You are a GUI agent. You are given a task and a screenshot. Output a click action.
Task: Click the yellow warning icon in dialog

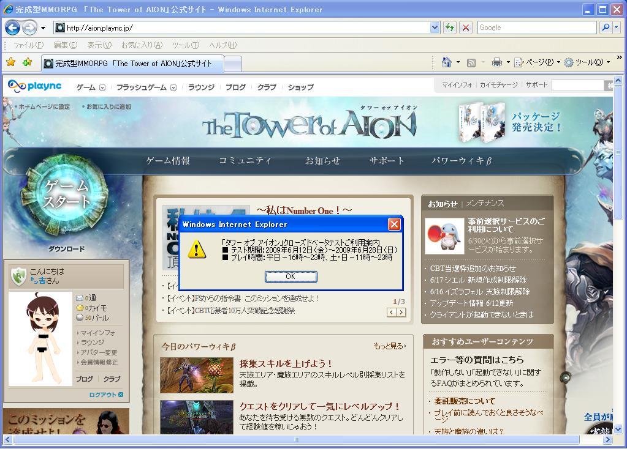click(x=197, y=250)
